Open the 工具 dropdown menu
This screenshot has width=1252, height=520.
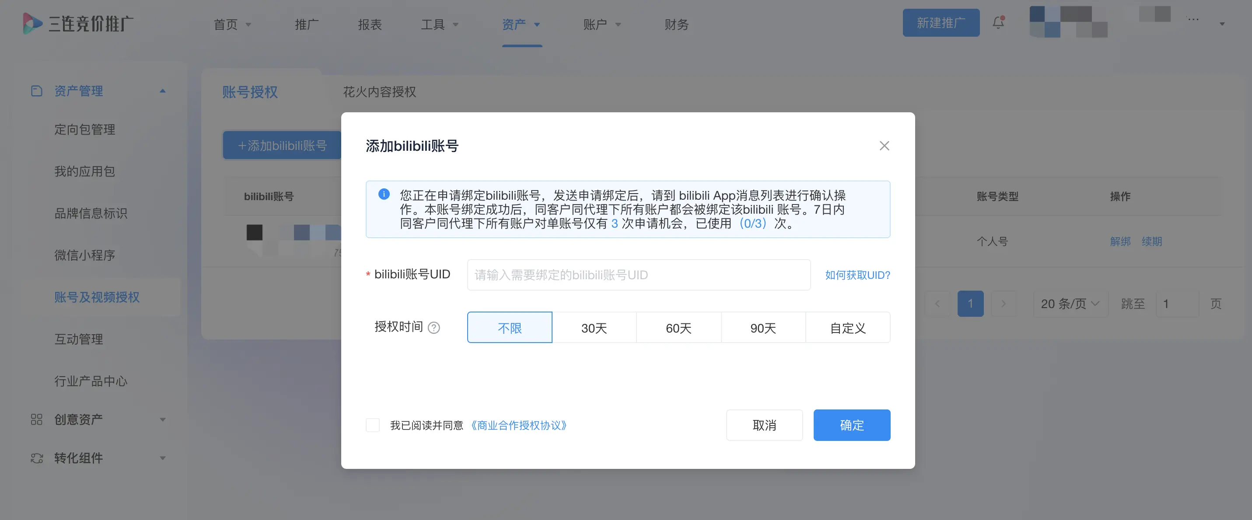(x=439, y=24)
